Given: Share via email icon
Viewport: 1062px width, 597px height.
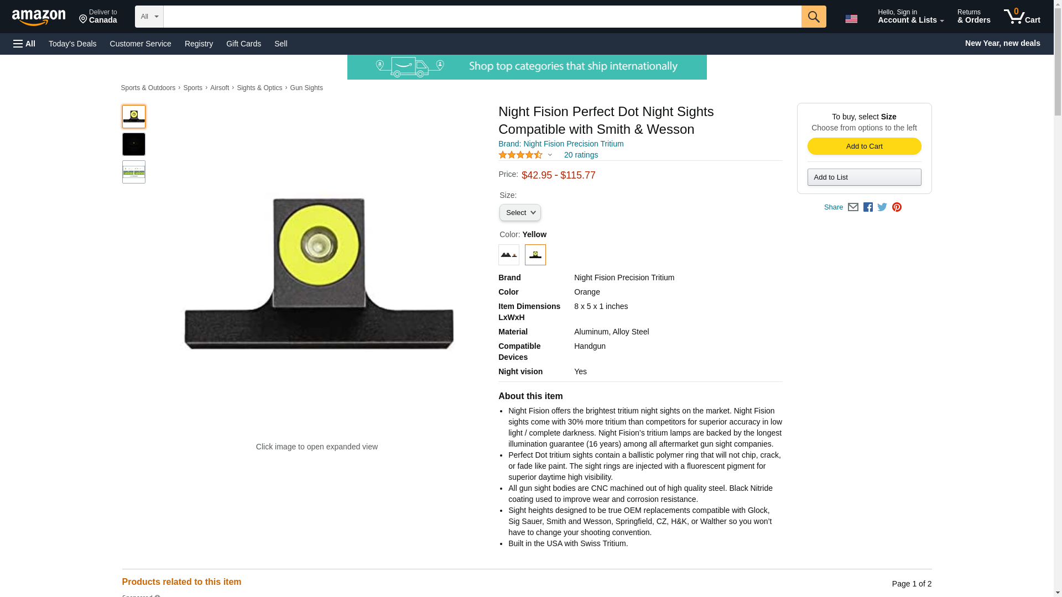Looking at the screenshot, I should (853, 207).
